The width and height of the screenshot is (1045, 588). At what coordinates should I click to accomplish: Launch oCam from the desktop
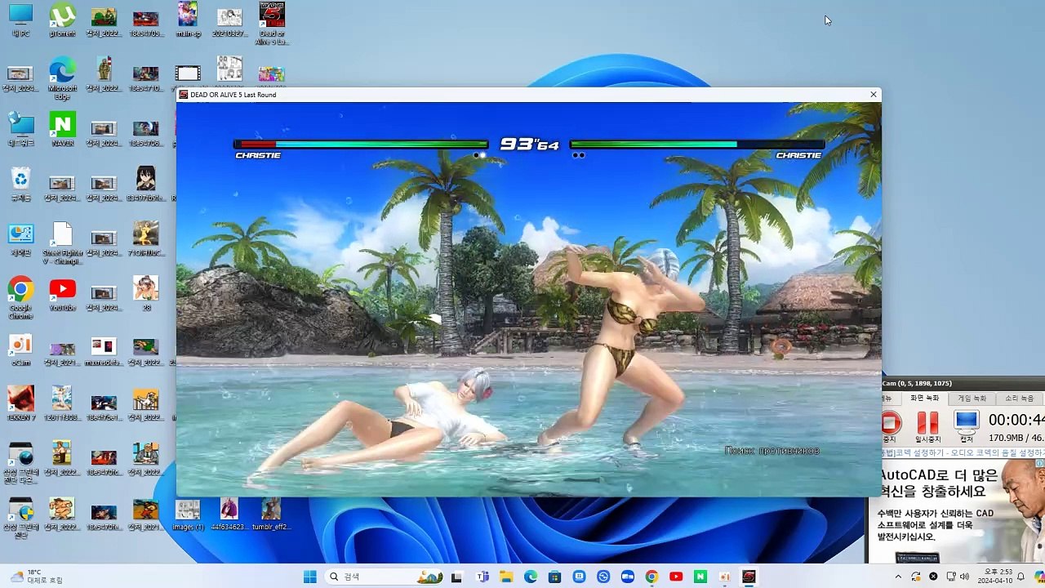click(x=20, y=350)
